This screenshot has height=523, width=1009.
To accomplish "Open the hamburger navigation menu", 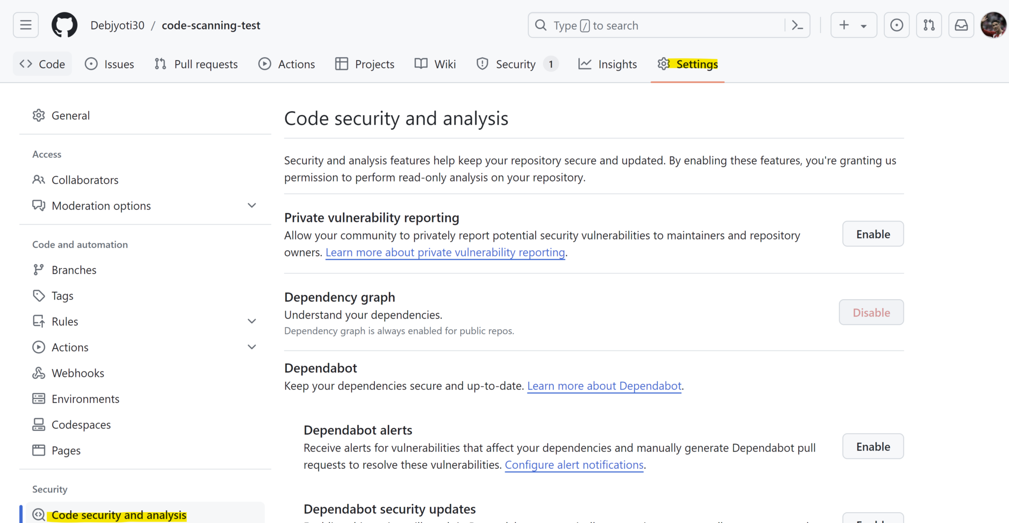I will click(26, 25).
